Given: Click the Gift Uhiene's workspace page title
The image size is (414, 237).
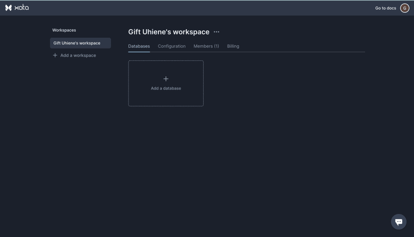Looking at the screenshot, I should point(169,32).
